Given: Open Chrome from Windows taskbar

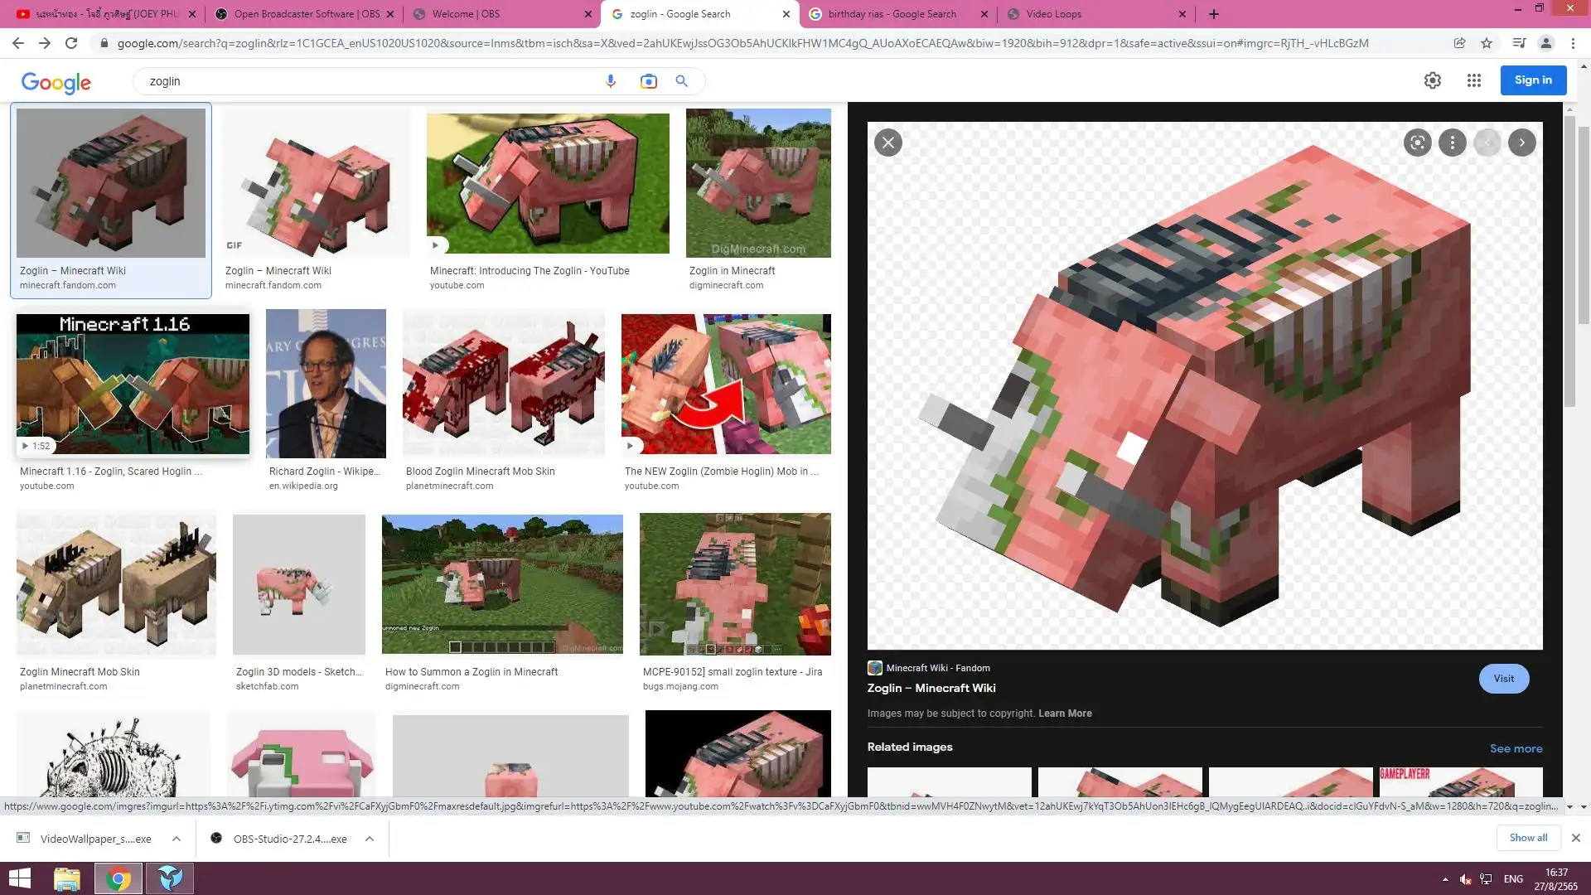Looking at the screenshot, I should [x=118, y=878].
